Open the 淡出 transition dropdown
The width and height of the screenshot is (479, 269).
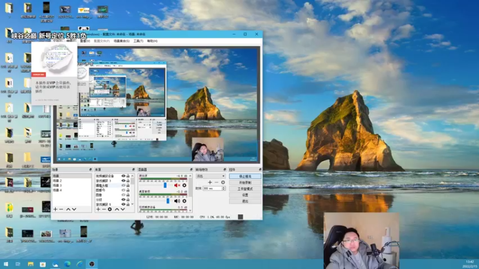[211, 176]
